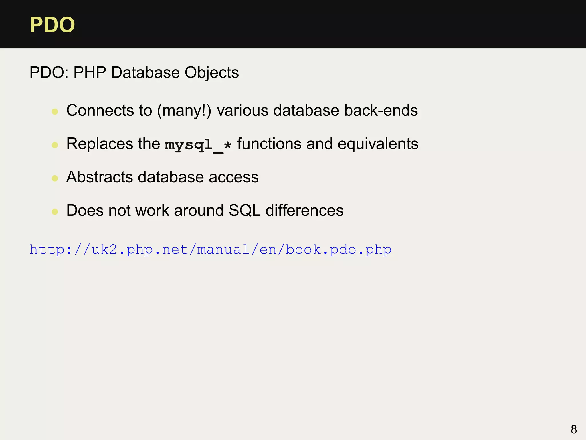Click the slide page number 8
Viewport: 586px width, 440px height.
pyautogui.click(x=574, y=429)
